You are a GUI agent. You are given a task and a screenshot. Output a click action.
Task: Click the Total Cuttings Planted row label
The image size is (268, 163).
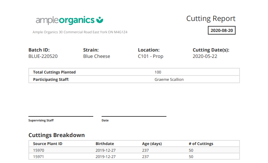tap(54, 72)
